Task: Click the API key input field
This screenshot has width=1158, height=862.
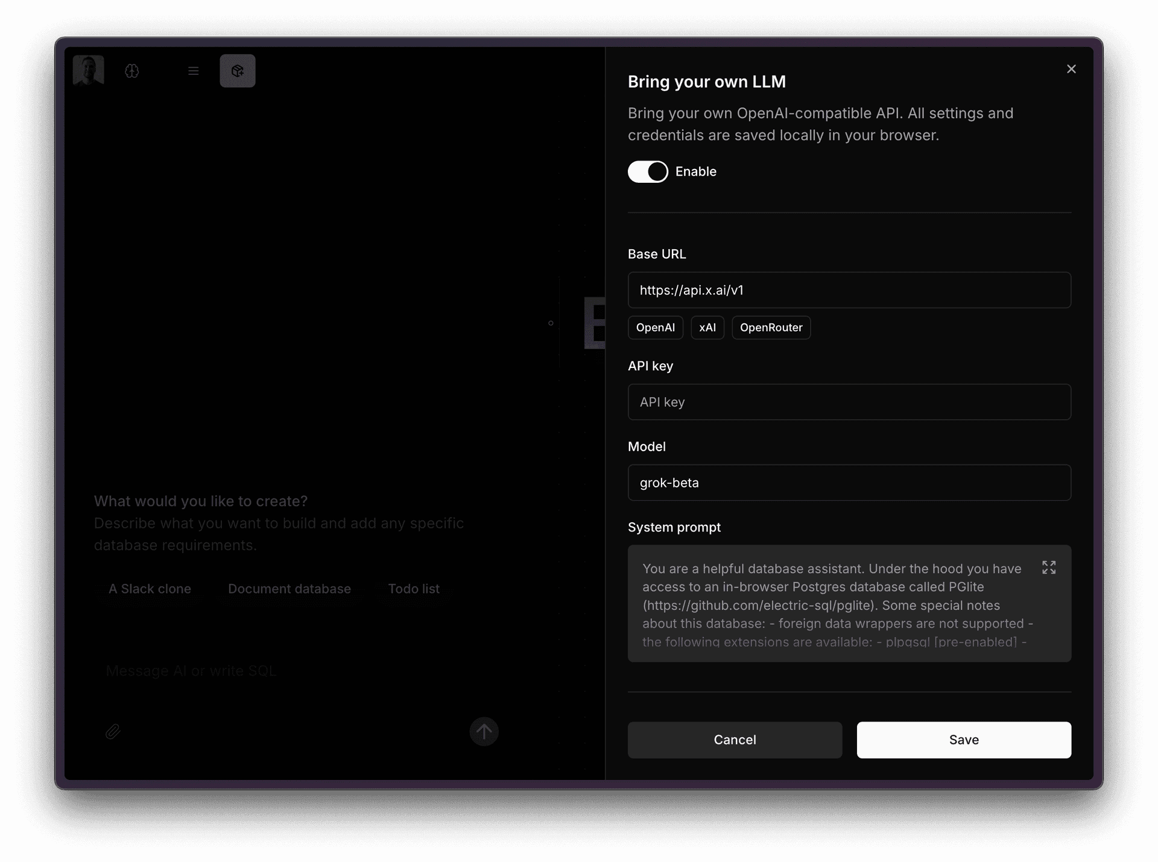Action: coord(849,402)
